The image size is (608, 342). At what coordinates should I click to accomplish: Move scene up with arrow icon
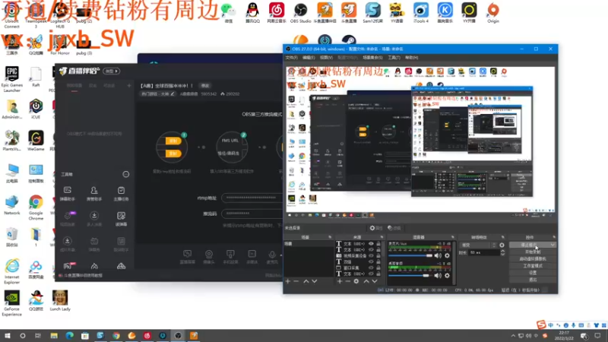[306, 281]
